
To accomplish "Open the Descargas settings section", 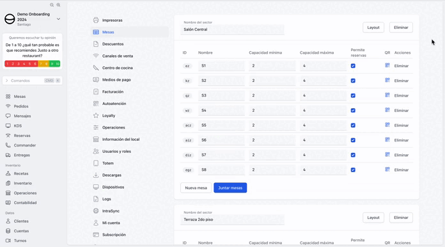I will coord(130,175).
